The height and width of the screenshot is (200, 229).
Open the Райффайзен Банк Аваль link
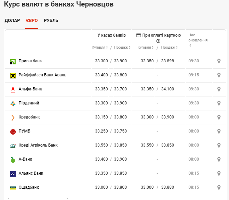pos(42,75)
